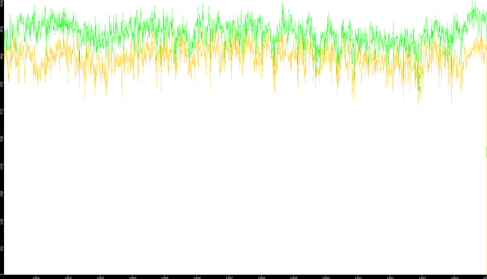
Task: Click the 4956 Y-axis value label
Action: coord(2,56)
